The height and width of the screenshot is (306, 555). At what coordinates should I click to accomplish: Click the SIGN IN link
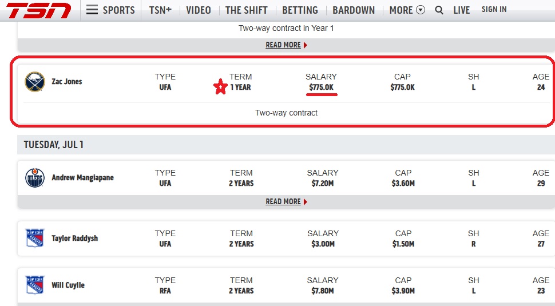[494, 10]
